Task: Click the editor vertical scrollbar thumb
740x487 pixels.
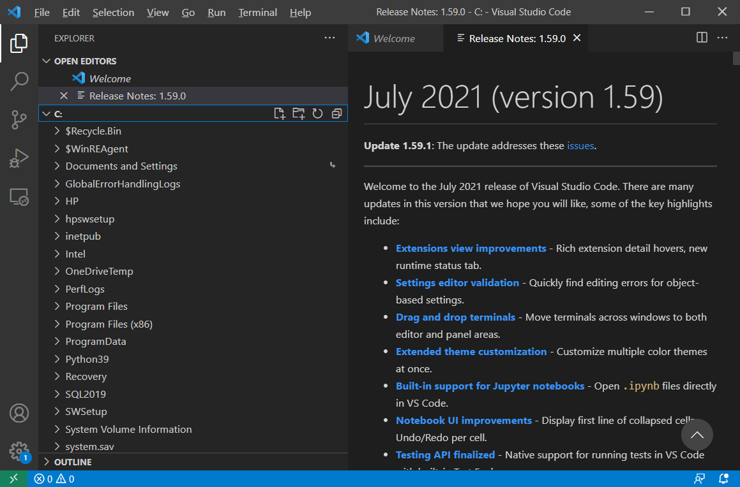Action: pos(736,58)
